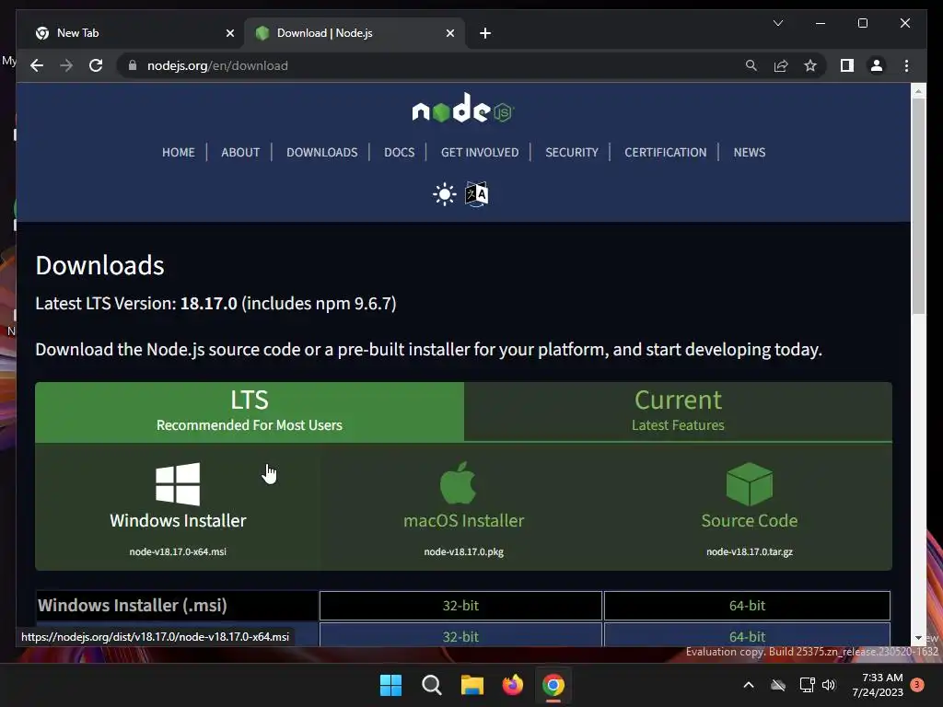The image size is (943, 707).
Task: Download node-v18.17.0.tar.gz link
Action: (x=750, y=551)
